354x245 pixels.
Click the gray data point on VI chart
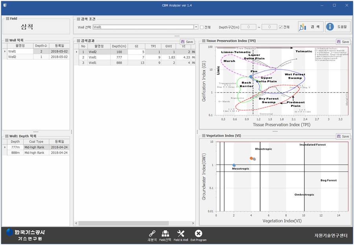coord(254,159)
